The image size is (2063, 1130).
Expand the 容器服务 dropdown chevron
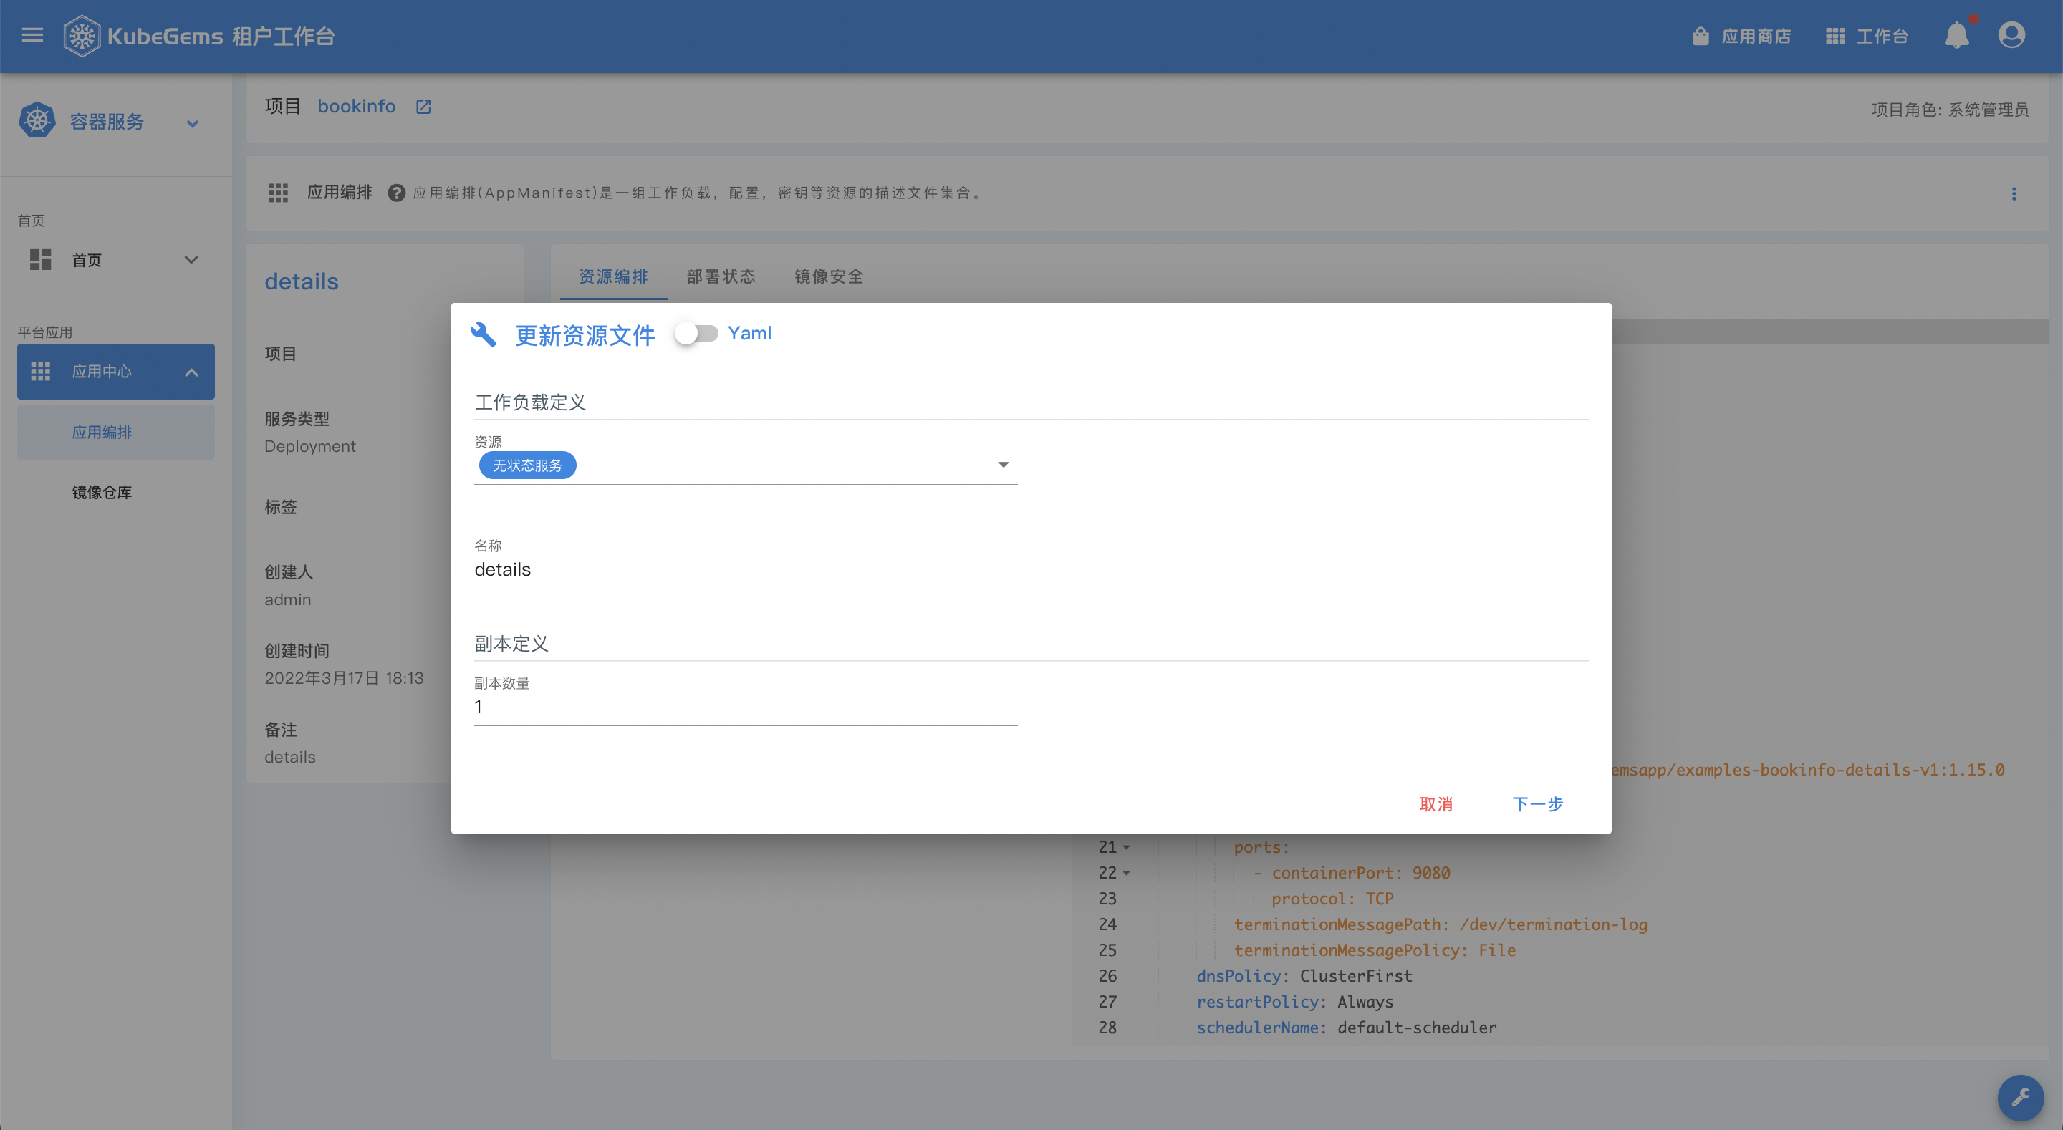[x=192, y=123]
